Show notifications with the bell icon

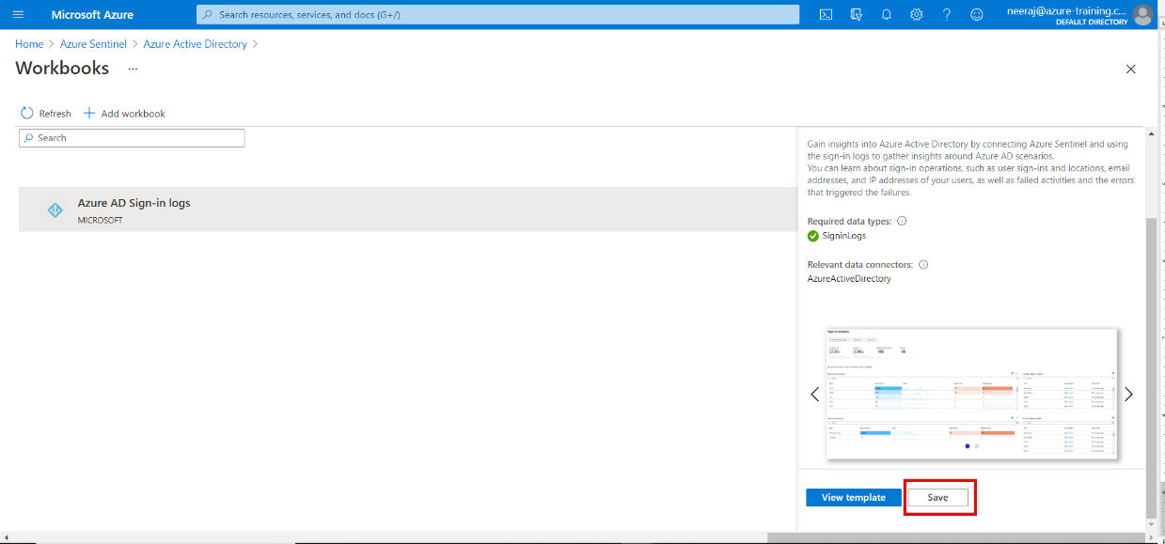(x=886, y=15)
